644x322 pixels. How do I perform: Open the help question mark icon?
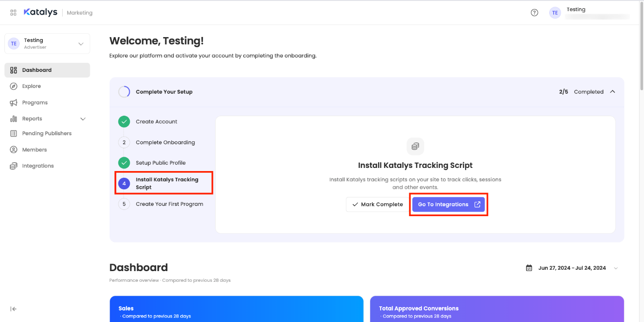click(x=534, y=13)
